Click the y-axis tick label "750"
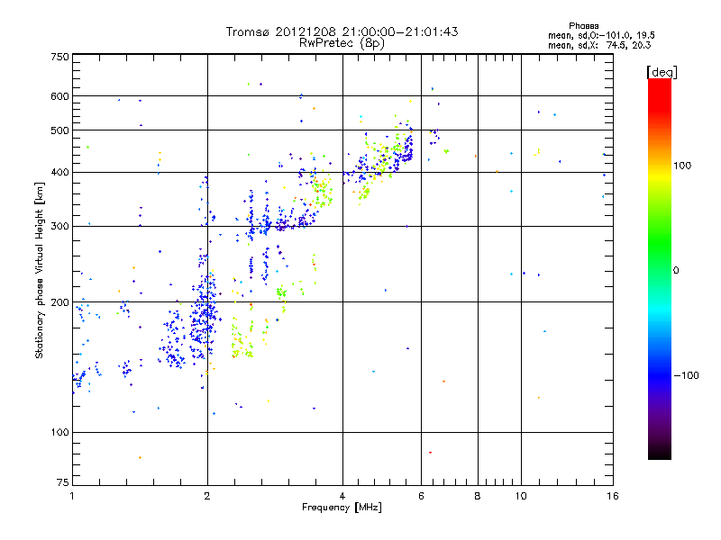Screen dimensions: 721x540 click(59, 57)
